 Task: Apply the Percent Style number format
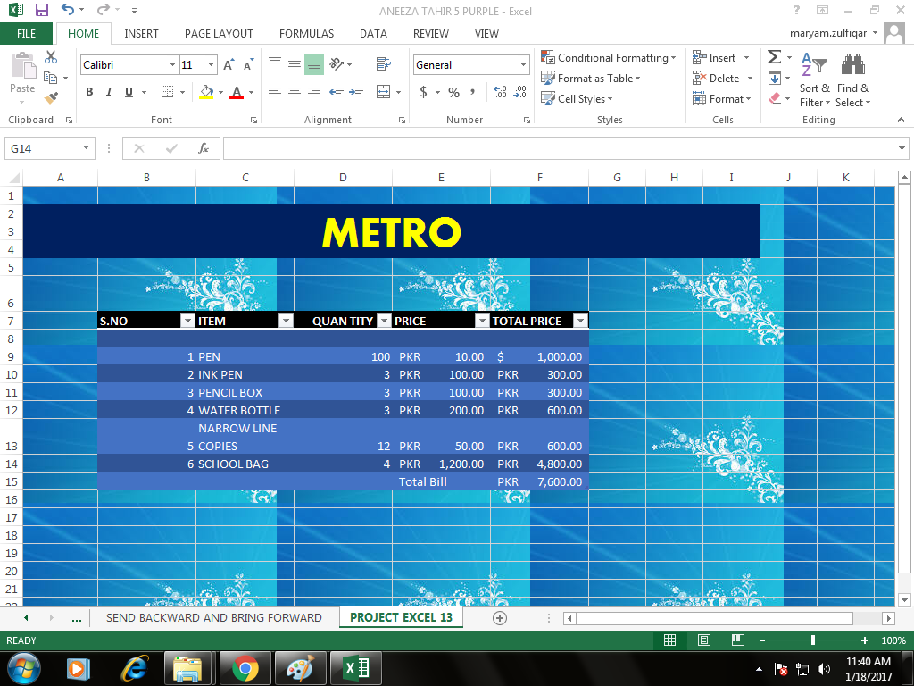tap(453, 92)
